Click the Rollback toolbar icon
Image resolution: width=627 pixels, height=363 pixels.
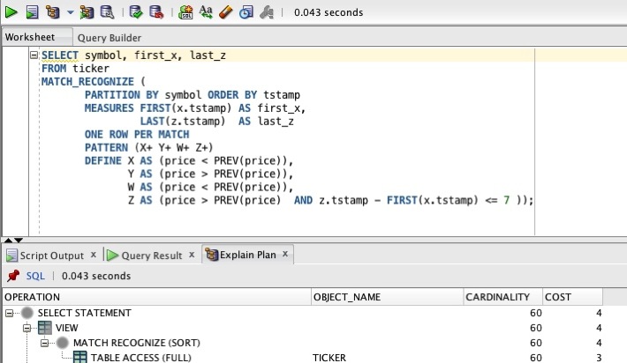pos(156,12)
